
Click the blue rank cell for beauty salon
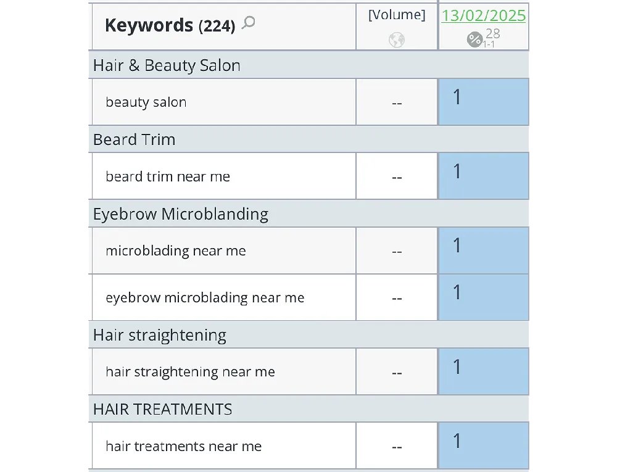click(x=484, y=102)
